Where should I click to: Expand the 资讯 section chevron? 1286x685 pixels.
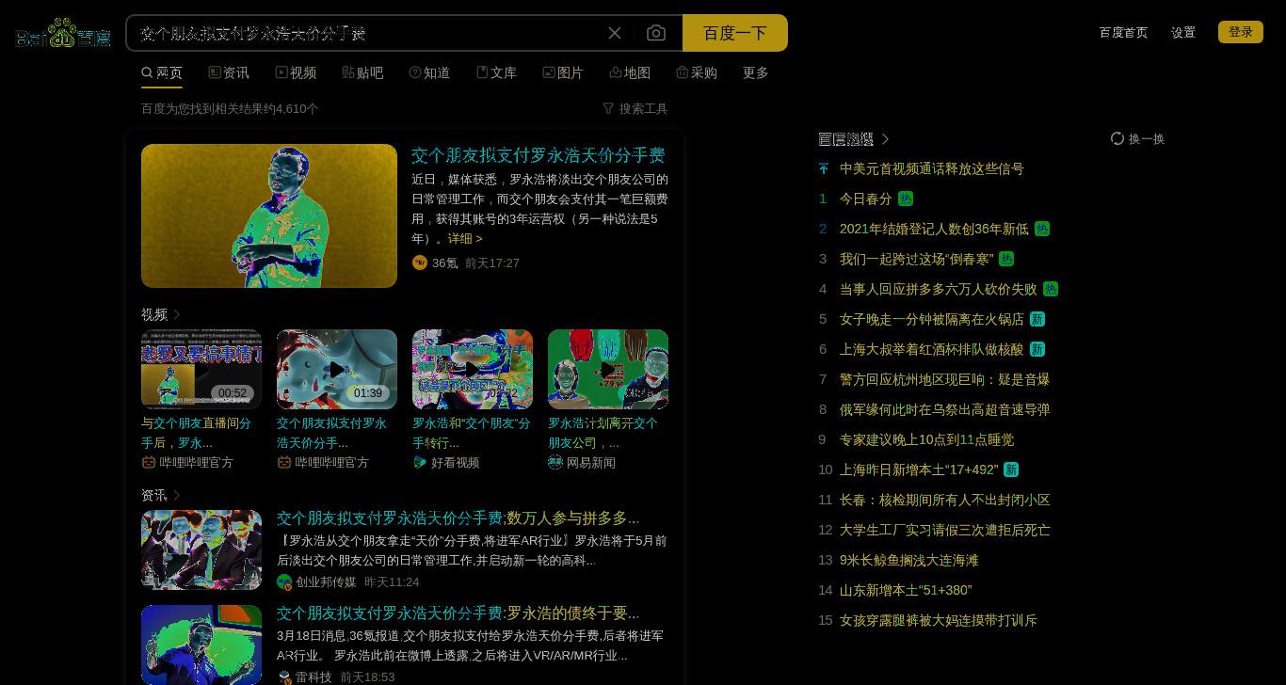pyautogui.click(x=177, y=495)
